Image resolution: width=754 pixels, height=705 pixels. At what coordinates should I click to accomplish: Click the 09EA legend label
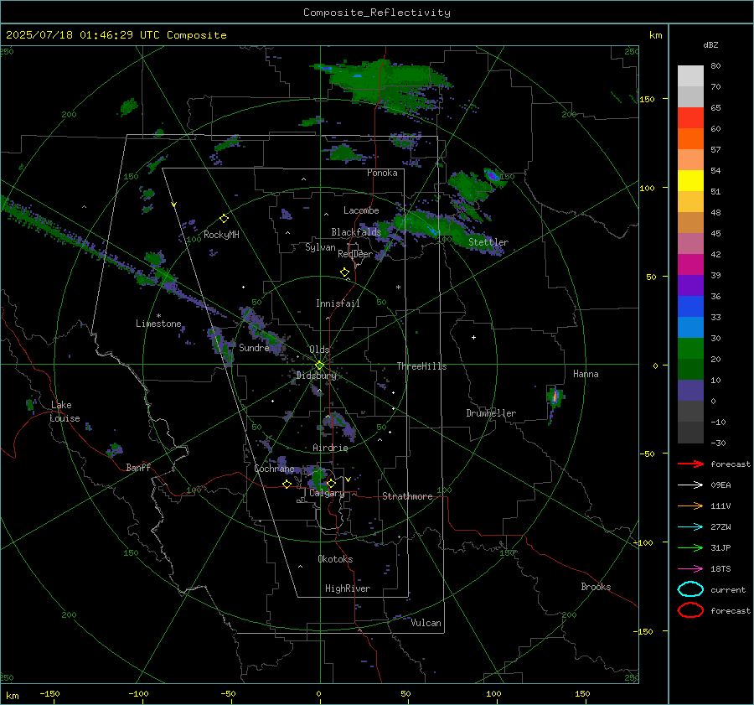[x=720, y=485]
